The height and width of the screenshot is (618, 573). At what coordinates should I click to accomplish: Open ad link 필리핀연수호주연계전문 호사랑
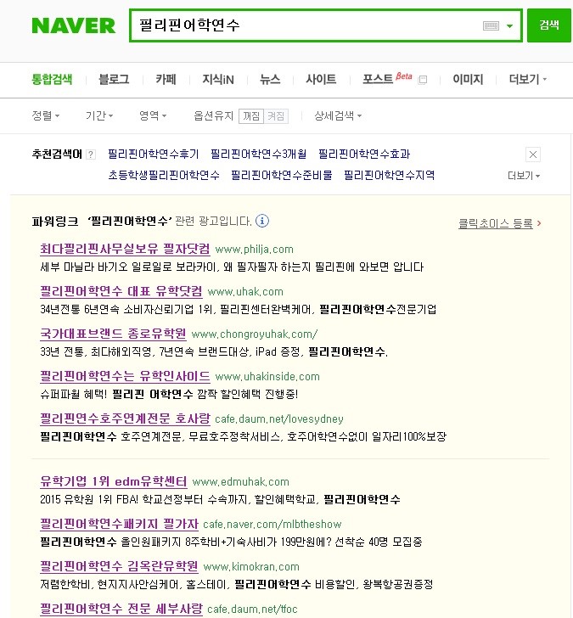[125, 419]
